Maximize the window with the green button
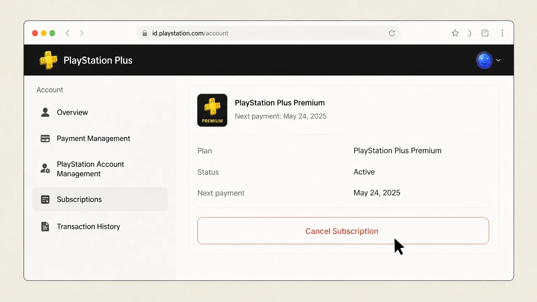This screenshot has height=302, width=537. click(x=52, y=33)
